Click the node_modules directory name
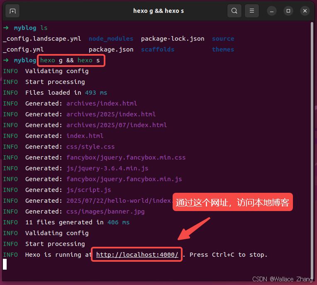Image resolution: width=317 pixels, height=285 pixels. [111, 39]
